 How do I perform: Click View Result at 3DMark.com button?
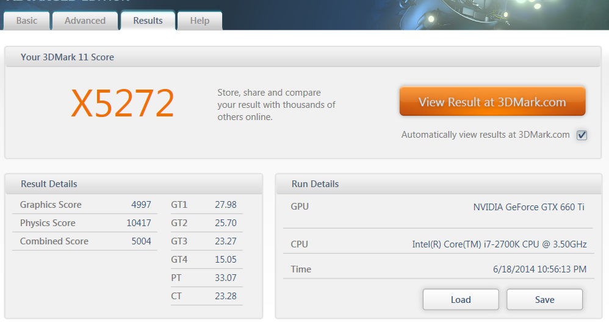point(492,101)
